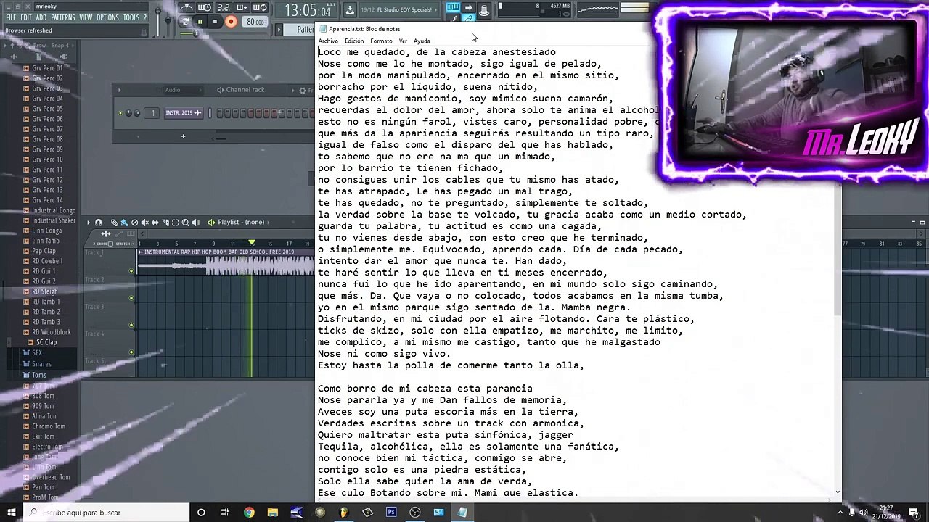The image size is (929, 522).
Task: Open Ayuda menu in Bloc de notas
Action: (422, 41)
